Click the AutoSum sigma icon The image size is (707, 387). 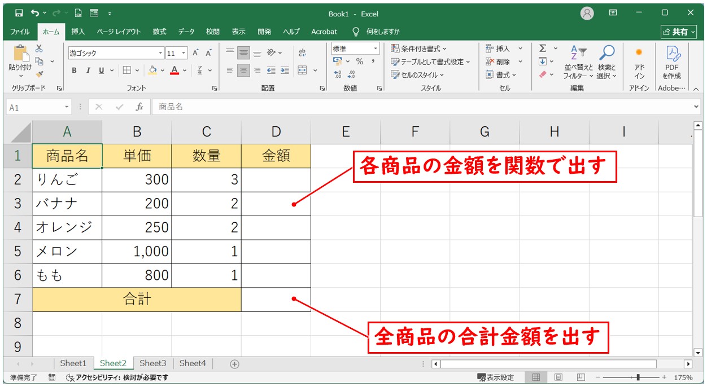(543, 49)
